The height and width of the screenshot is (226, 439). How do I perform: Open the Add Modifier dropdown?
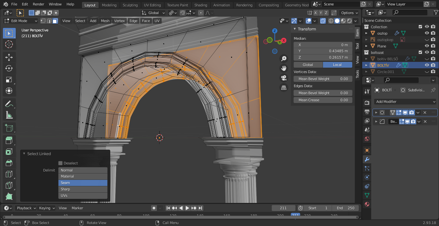[x=405, y=102]
